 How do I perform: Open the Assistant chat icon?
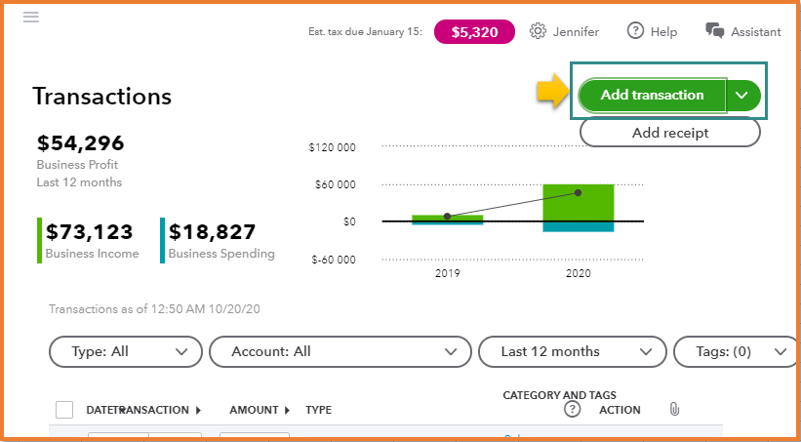[715, 31]
